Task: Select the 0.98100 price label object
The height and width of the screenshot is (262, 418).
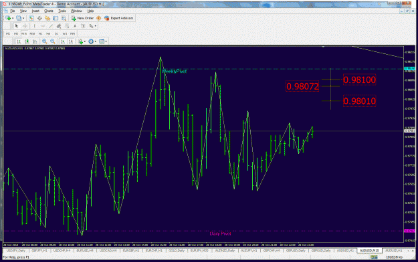Action: click(359, 80)
